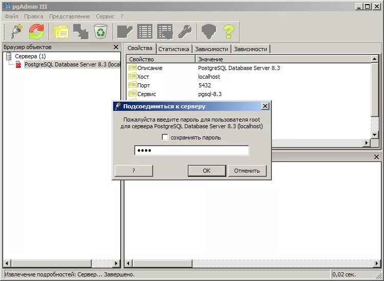Open the ? help menu
This screenshot has width=384, height=281.
pyautogui.click(x=122, y=16)
